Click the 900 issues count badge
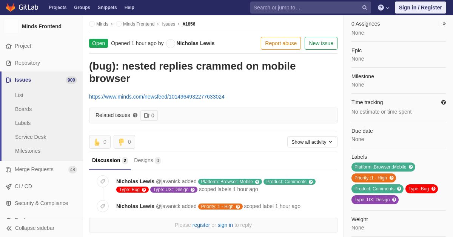 (71, 80)
